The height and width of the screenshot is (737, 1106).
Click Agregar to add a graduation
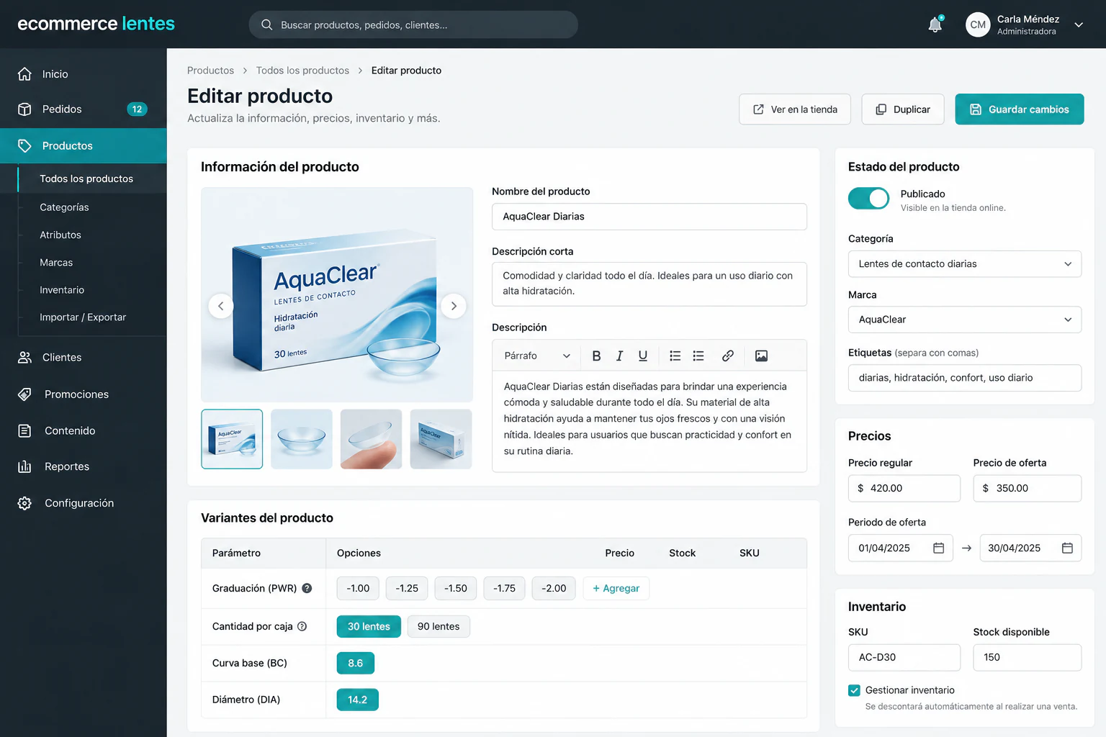(616, 588)
